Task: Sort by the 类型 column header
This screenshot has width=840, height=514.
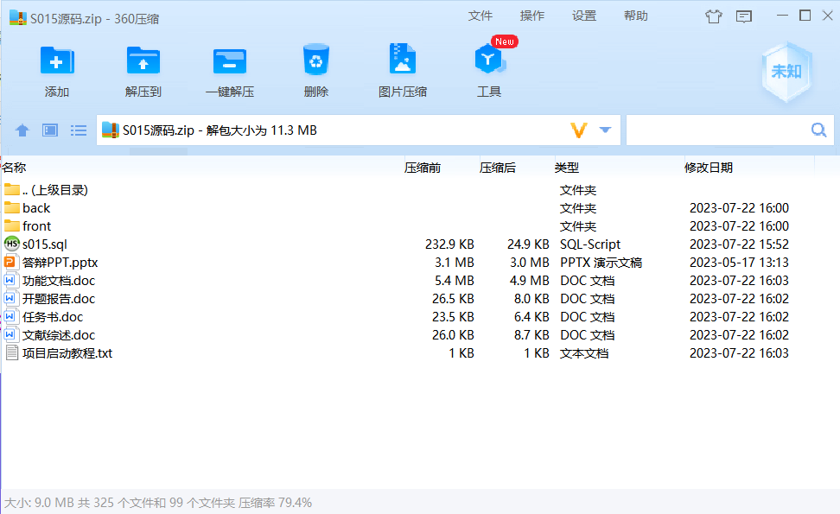Action: point(566,168)
